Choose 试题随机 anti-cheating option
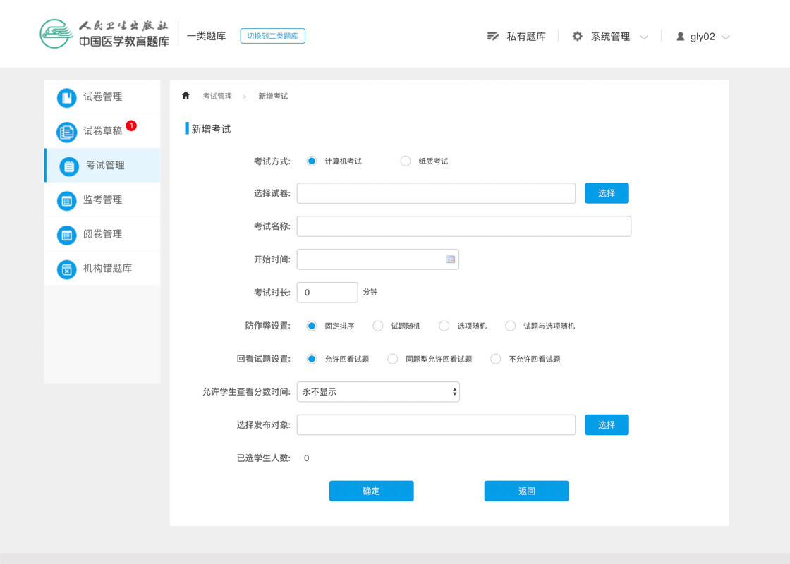This screenshot has width=790, height=564. (x=378, y=326)
